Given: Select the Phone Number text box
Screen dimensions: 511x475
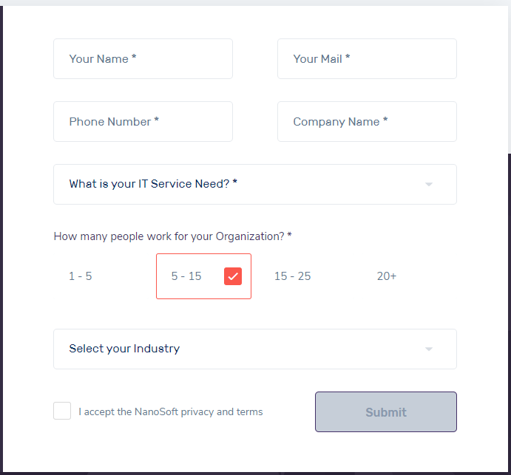Looking at the screenshot, I should pyautogui.click(x=143, y=122).
